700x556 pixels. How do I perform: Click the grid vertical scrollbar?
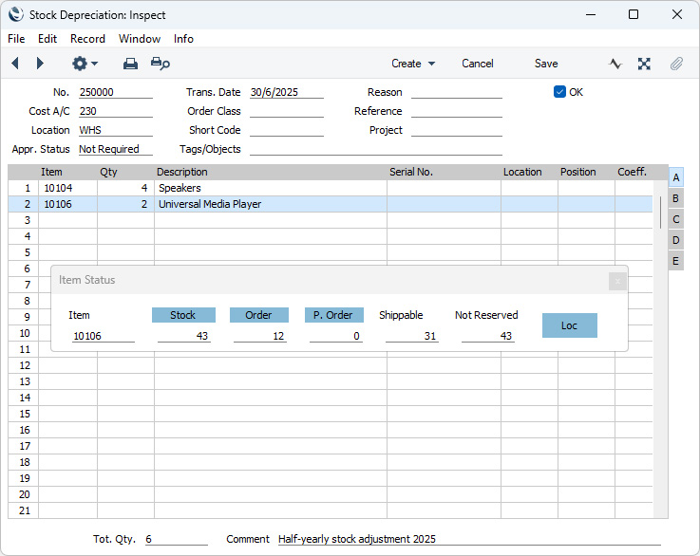click(x=660, y=213)
